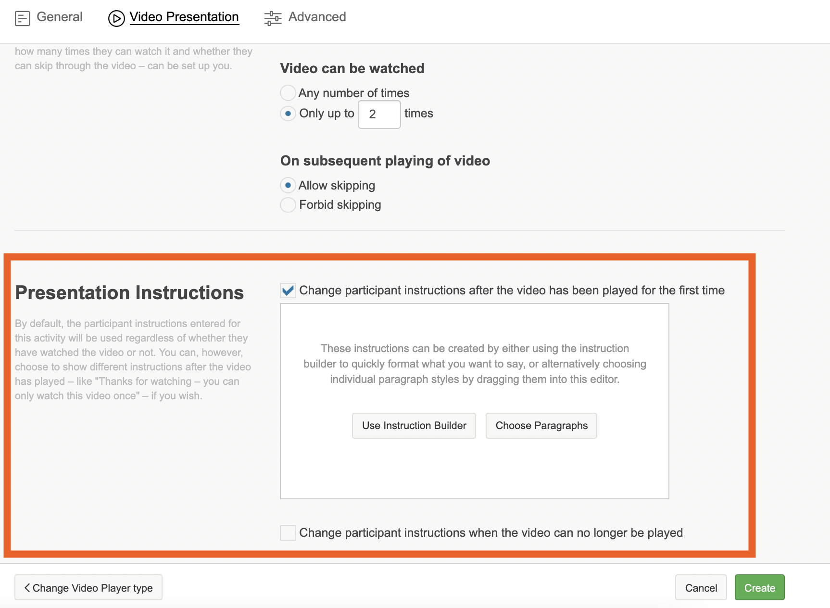
Task: Choose the Forbid skipping option
Action: tap(288, 205)
